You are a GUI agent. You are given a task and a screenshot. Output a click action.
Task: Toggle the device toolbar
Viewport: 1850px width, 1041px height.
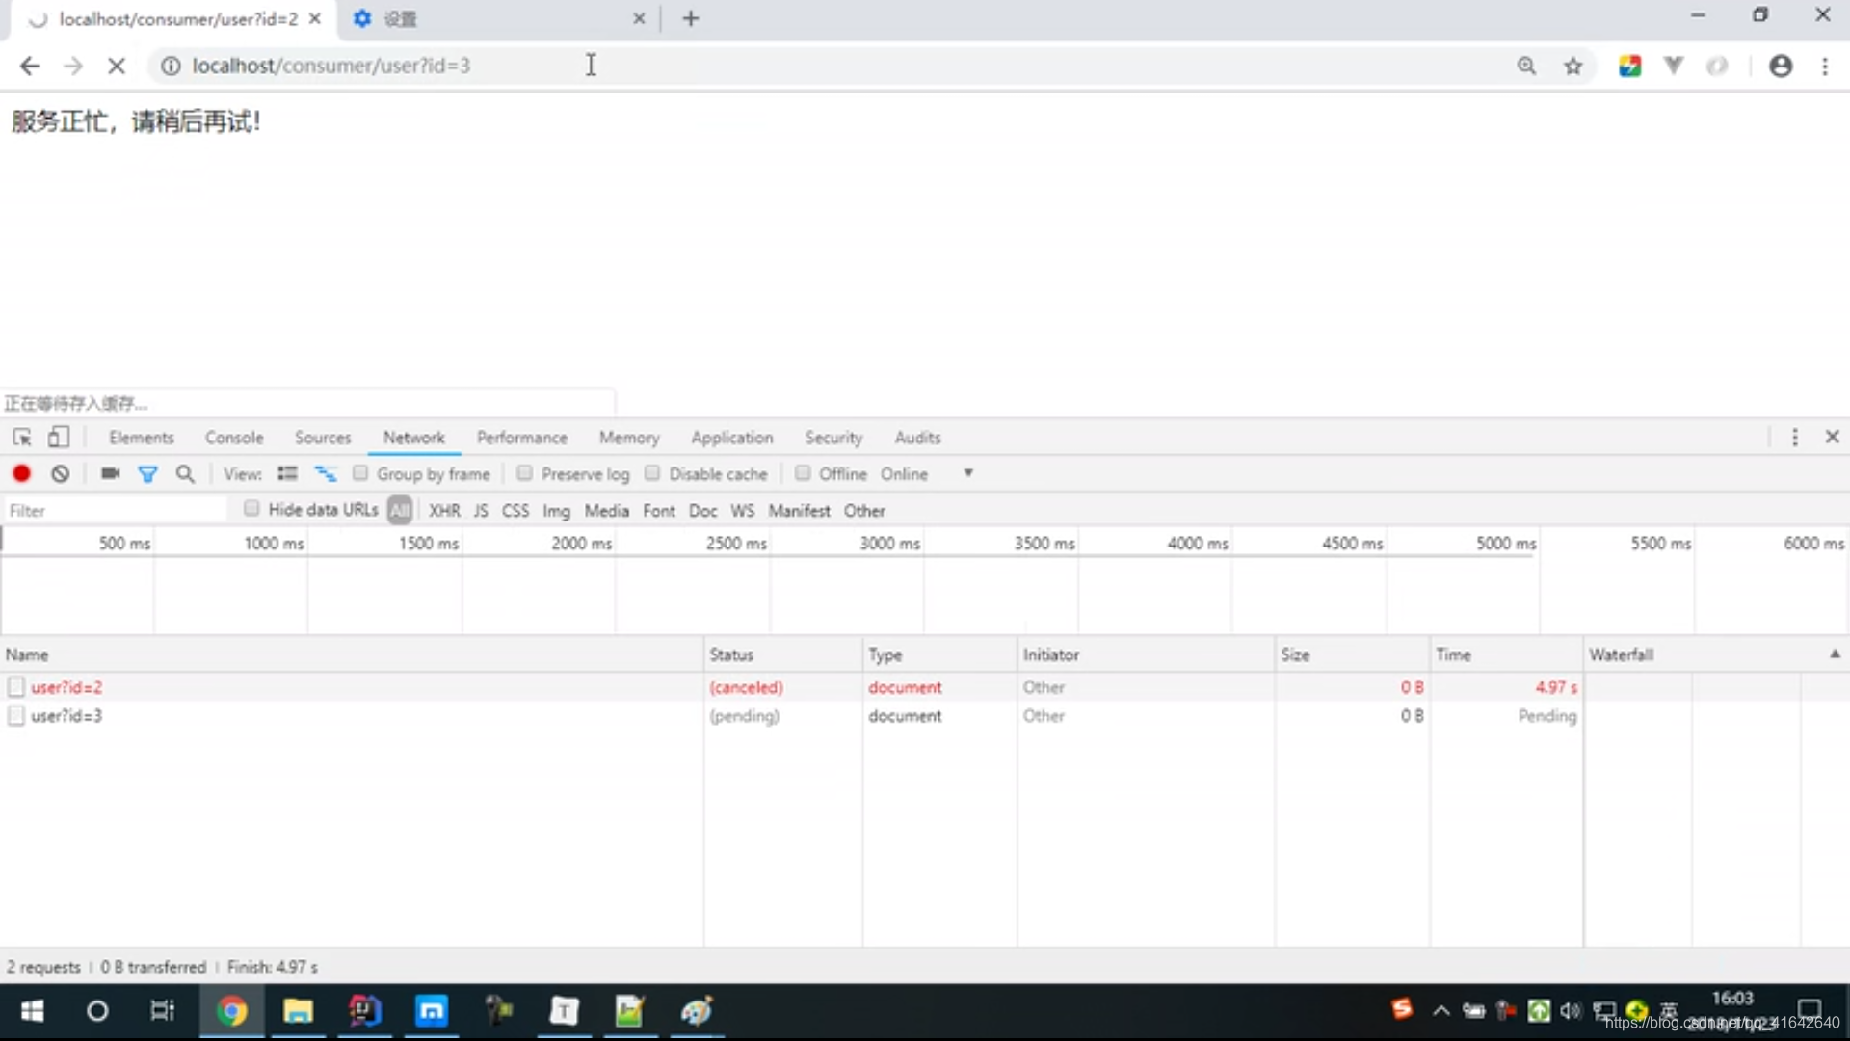tap(59, 438)
